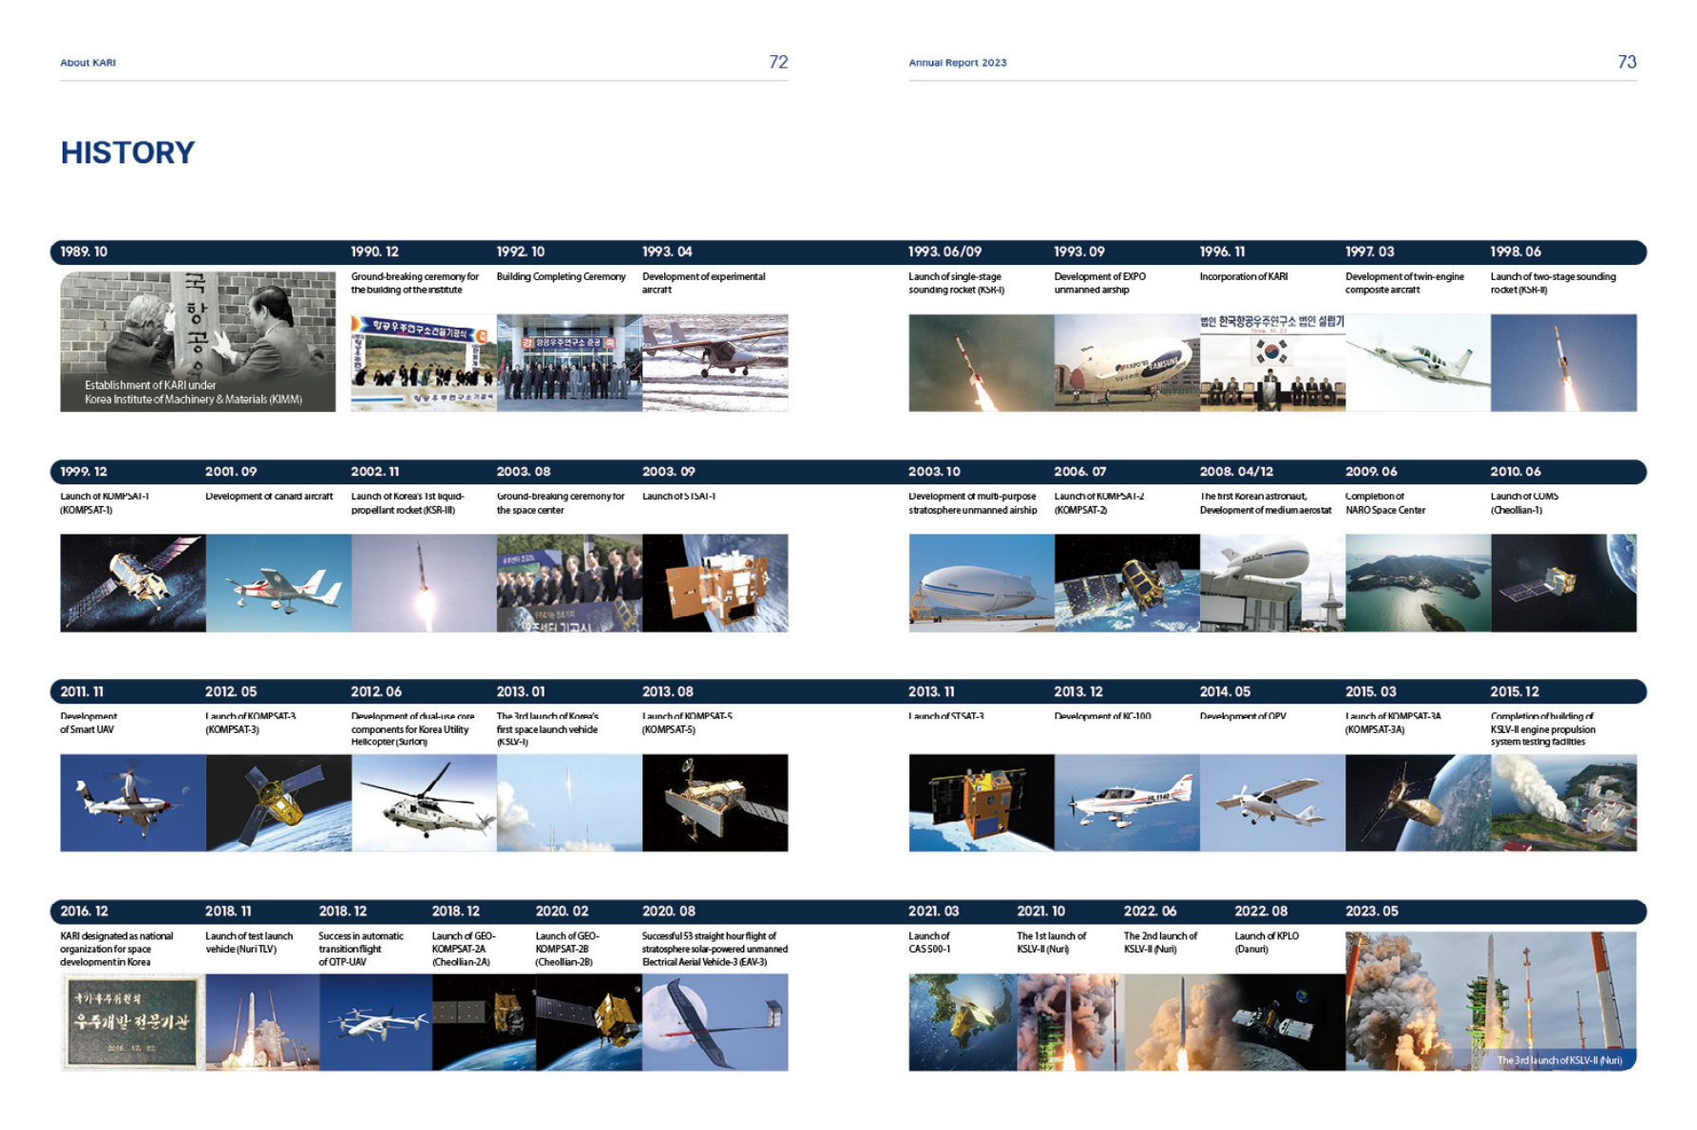1697x1130 pixels.
Task: Click the space development organization plaque photo
Action: tap(133, 1022)
